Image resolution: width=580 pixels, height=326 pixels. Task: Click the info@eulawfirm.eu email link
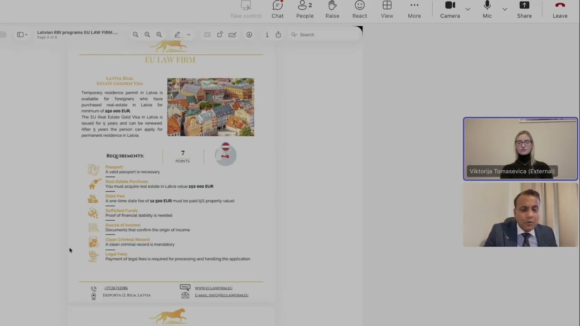click(222, 295)
